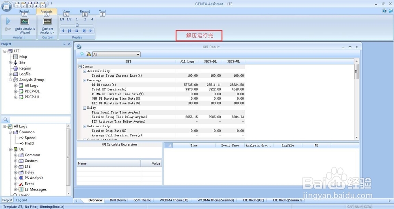Collapse the Accessibility KPI group
Screen dimensions: 394x209
point(85,71)
